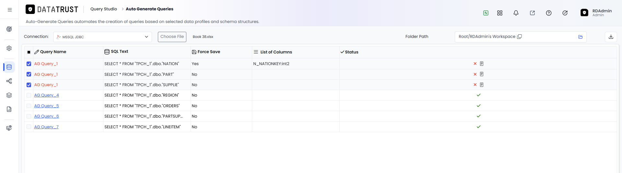The height and width of the screenshot is (173, 622).
Task: Click the Choose File button
Action: (x=172, y=37)
